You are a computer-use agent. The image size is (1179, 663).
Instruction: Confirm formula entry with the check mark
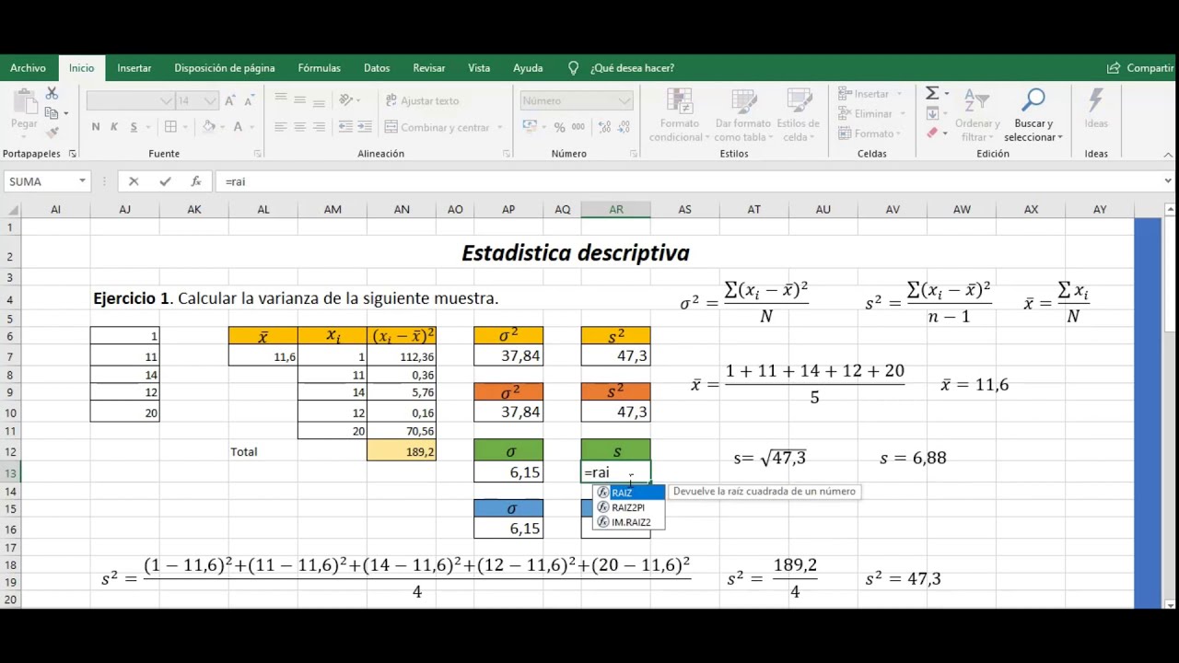point(165,181)
